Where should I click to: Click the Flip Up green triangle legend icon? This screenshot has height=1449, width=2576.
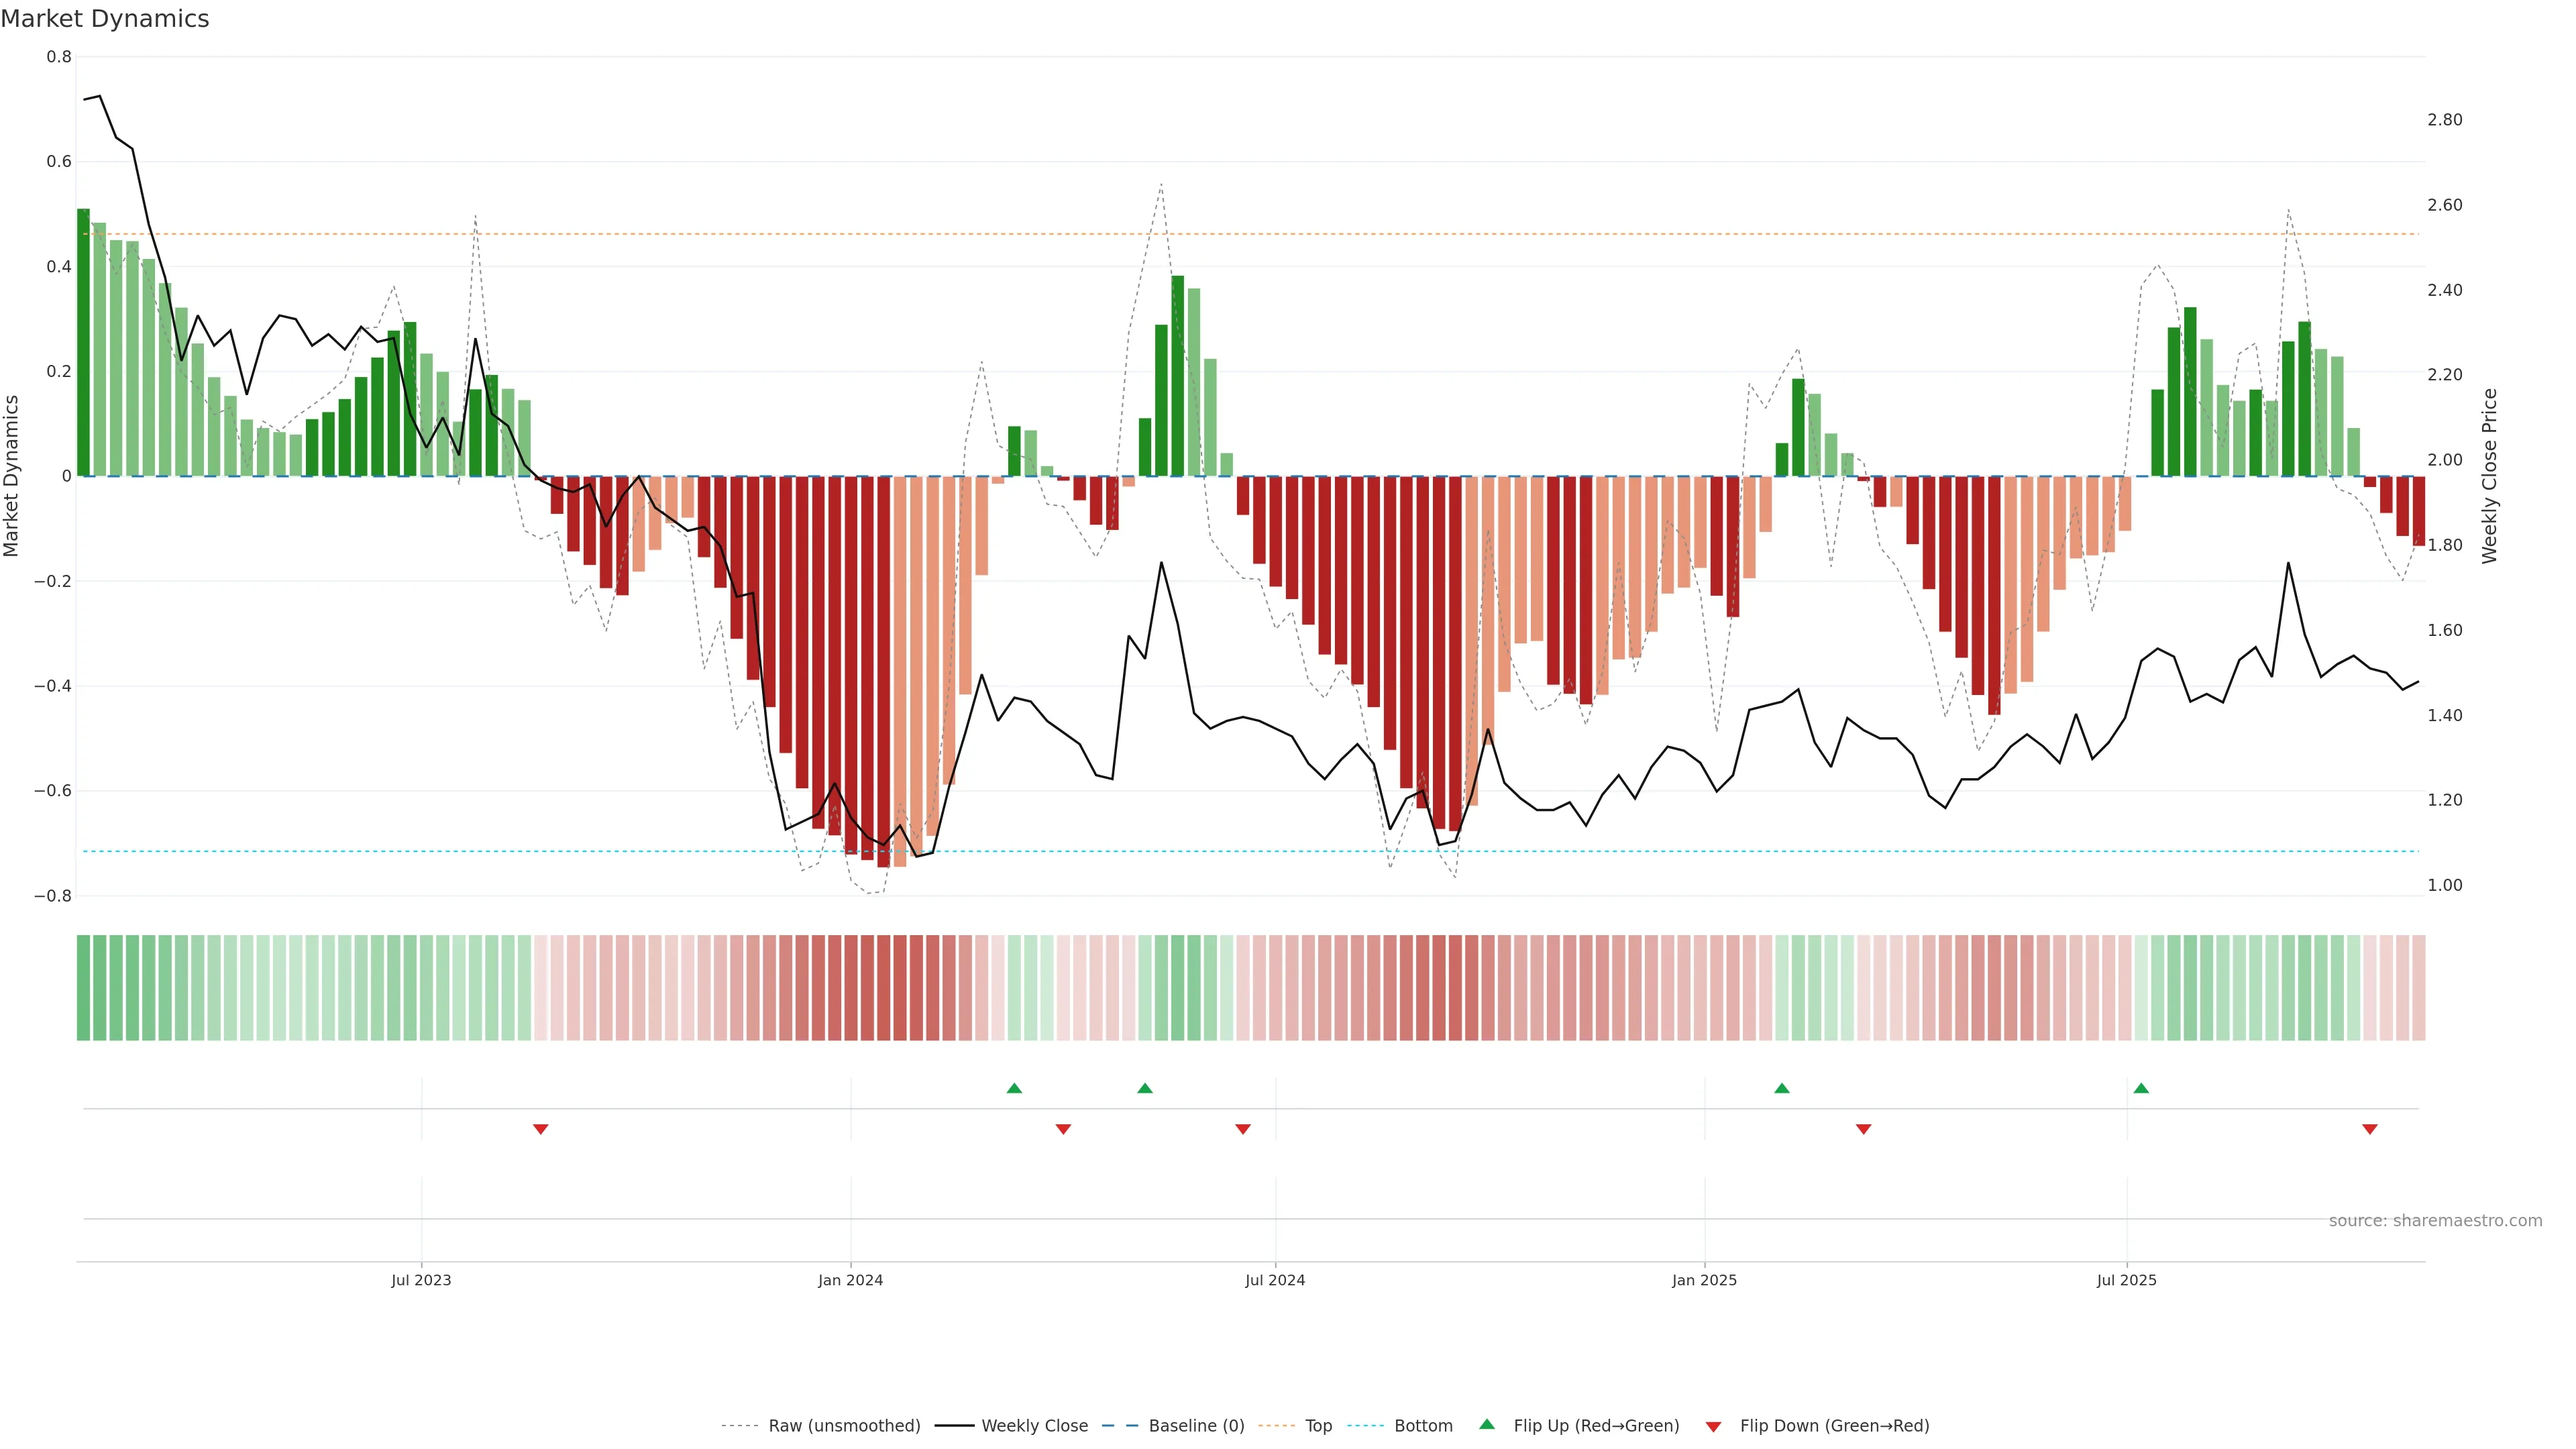point(1487,1425)
